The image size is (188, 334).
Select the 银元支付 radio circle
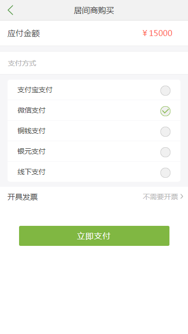[165, 152]
